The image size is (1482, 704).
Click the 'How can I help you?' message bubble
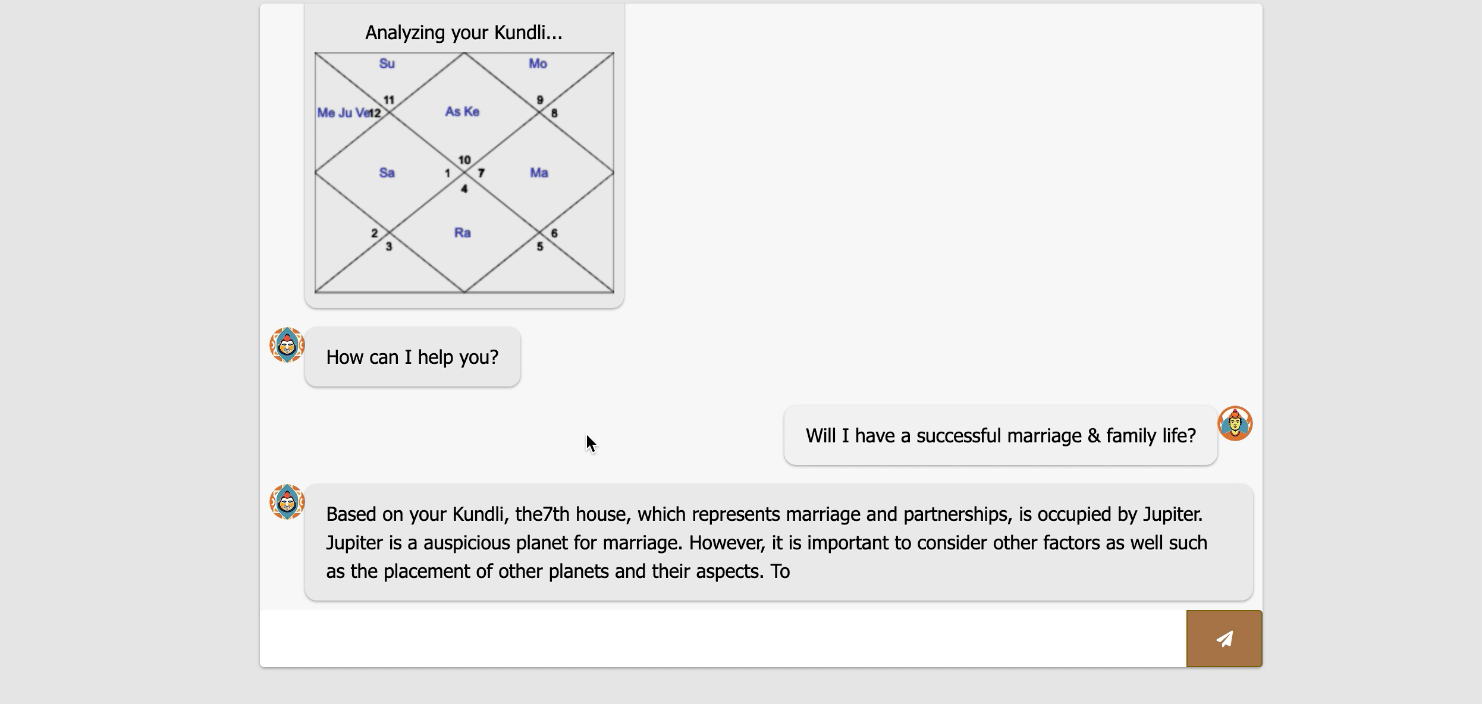pyautogui.click(x=412, y=357)
